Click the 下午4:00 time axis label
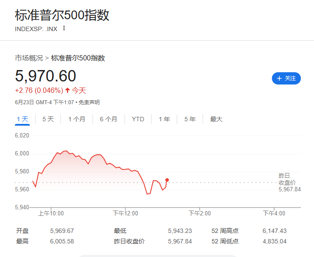The height and width of the screenshot is (257, 314). [x=274, y=213]
